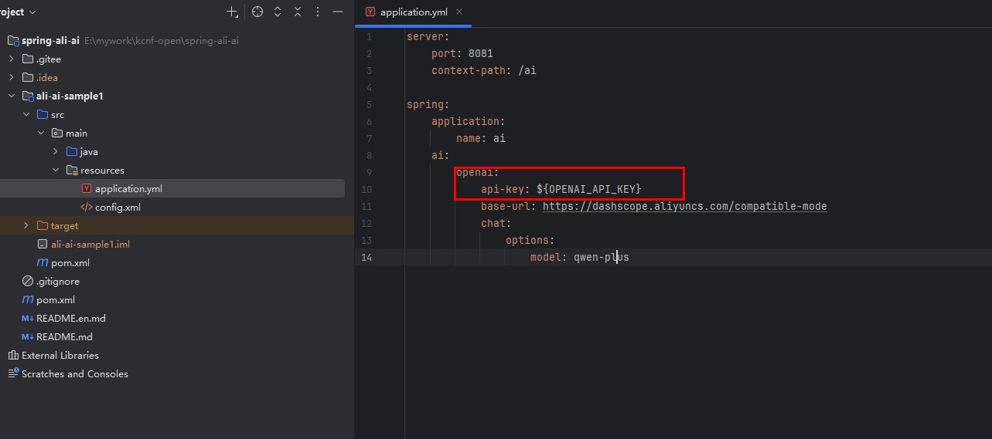Expand the target folder
992x439 pixels.
(x=26, y=226)
